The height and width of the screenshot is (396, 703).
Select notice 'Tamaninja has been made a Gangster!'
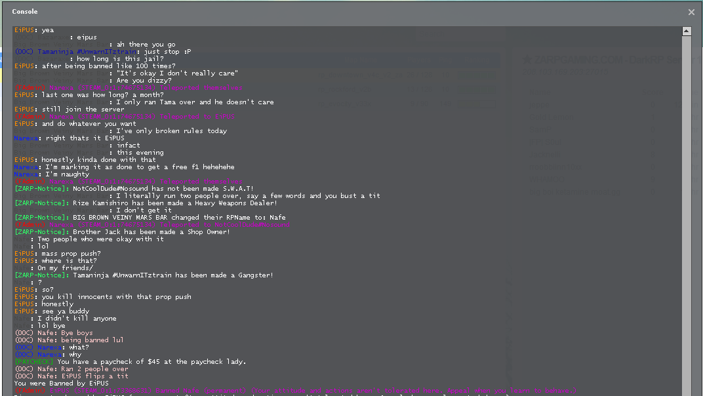point(144,275)
